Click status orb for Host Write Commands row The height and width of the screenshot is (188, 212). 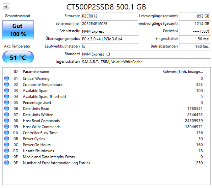point(7,127)
